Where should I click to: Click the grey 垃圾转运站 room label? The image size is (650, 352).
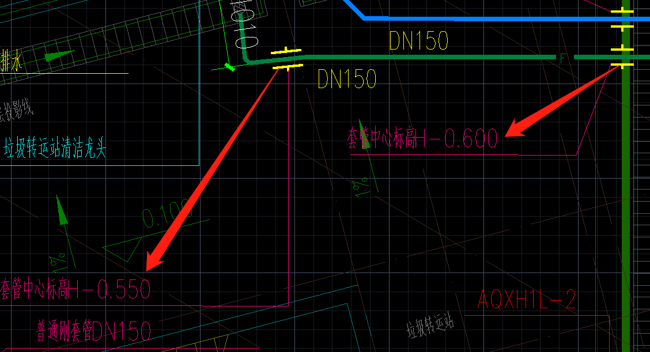430,325
